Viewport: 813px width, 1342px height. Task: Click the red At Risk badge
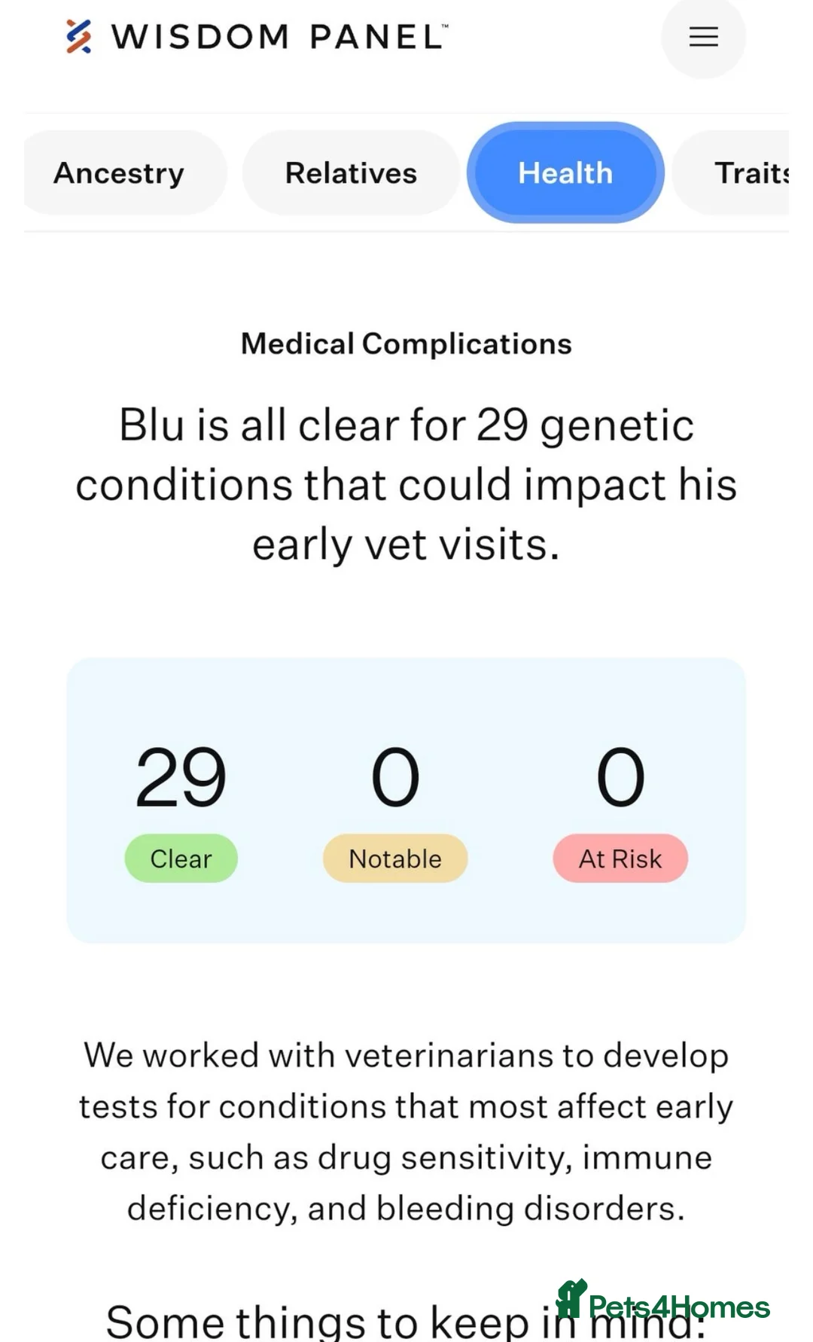[x=620, y=859]
